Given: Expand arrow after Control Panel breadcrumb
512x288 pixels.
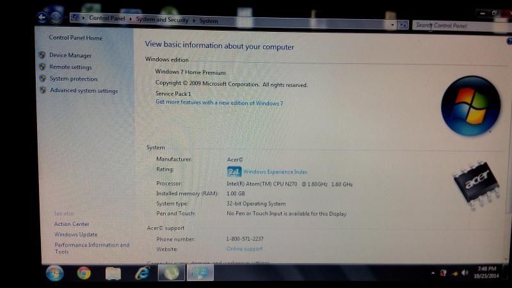Looking at the screenshot, I should 131,19.
